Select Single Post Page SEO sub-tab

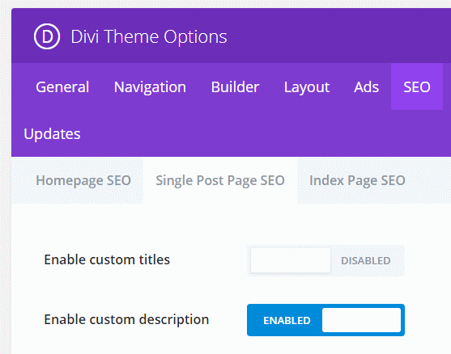pos(220,180)
